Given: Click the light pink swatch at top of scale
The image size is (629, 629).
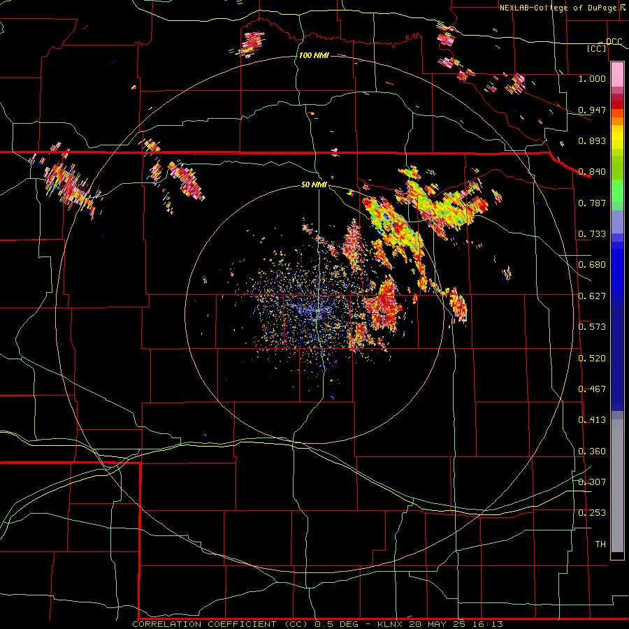Looking at the screenshot, I should click(x=617, y=74).
